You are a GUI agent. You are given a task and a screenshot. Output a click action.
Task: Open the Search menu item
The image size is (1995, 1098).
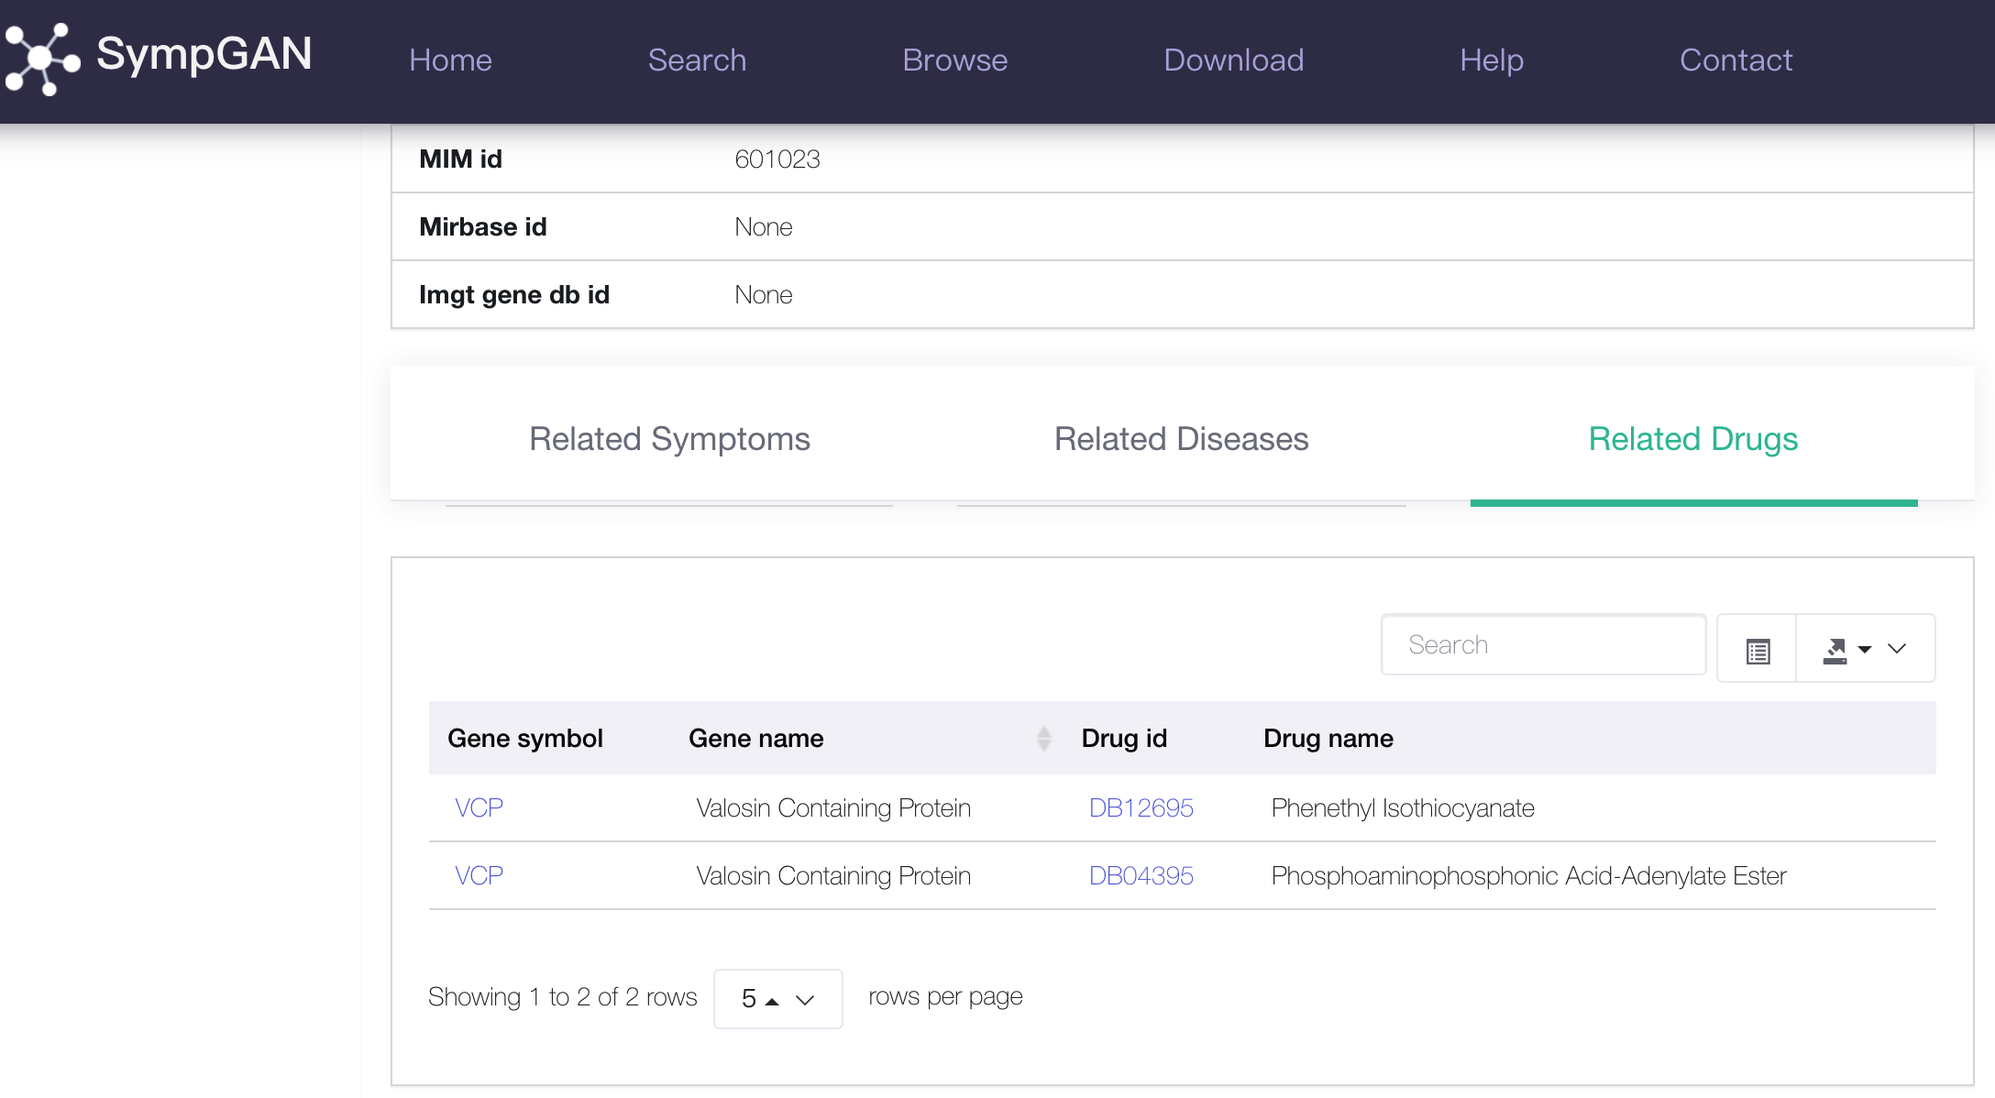click(x=697, y=60)
